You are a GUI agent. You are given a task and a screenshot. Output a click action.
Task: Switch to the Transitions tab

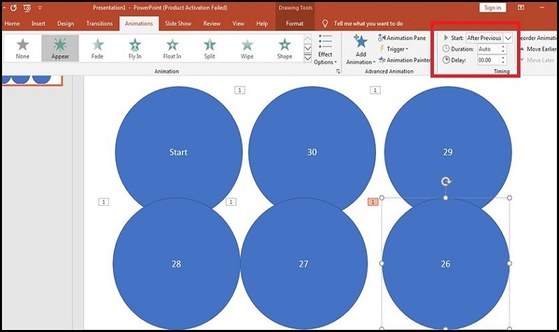99,24
